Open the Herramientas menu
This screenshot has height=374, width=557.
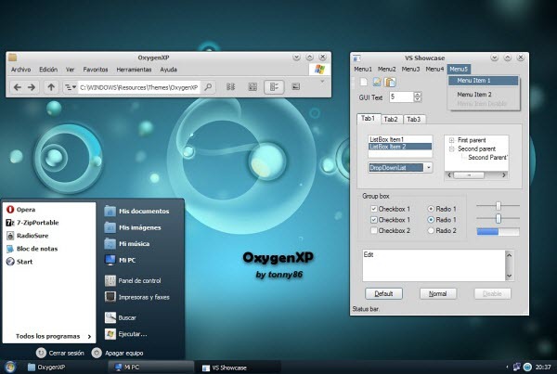tap(134, 70)
